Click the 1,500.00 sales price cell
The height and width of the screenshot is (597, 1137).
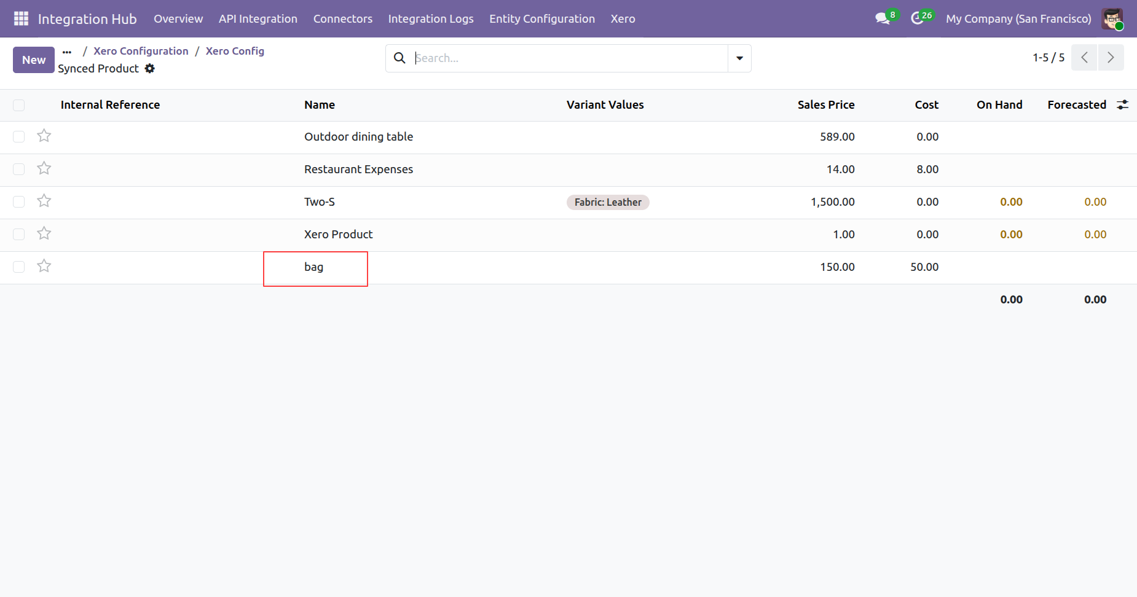pyautogui.click(x=833, y=202)
